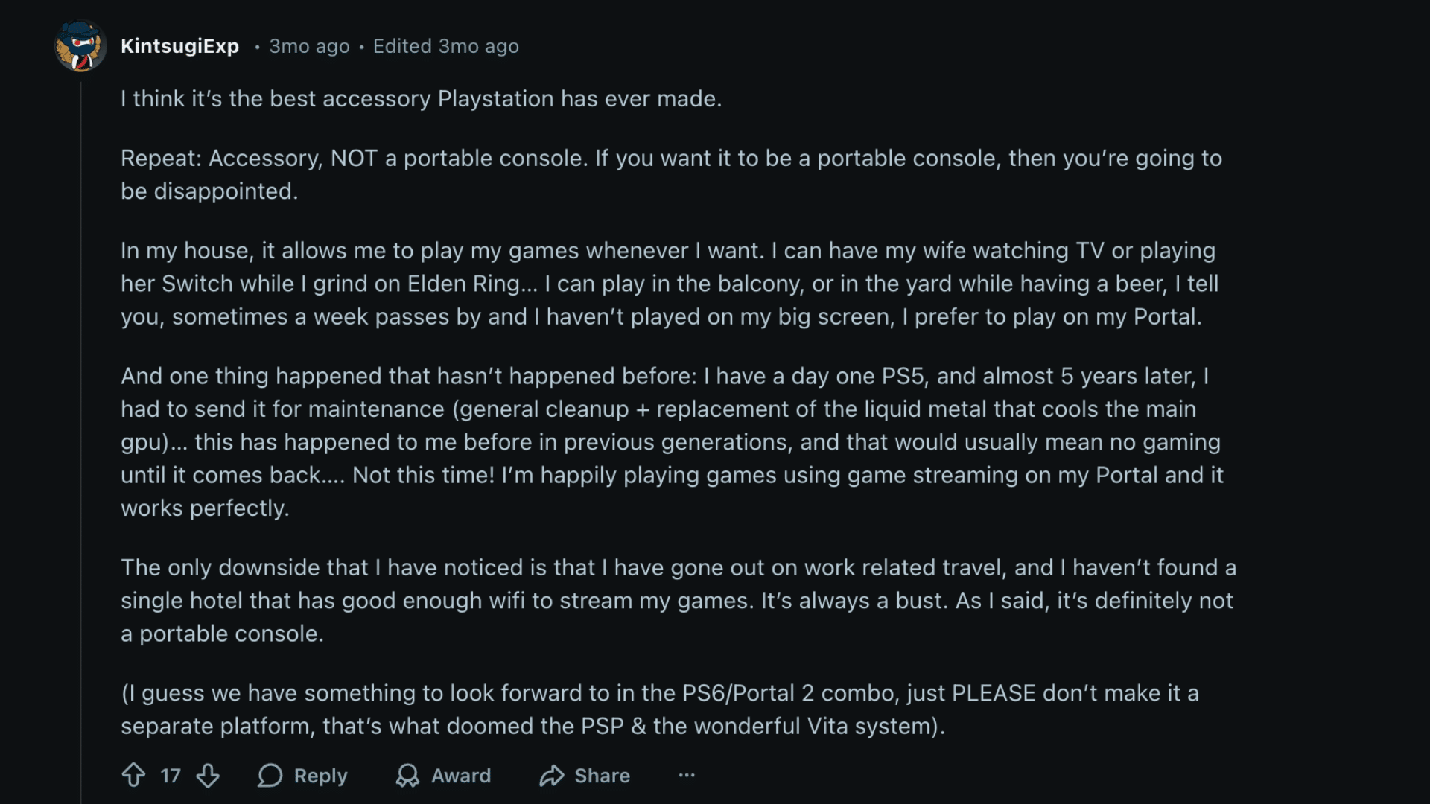Toggle a downvote on this comment
Screen dimensions: 1430x804
(x=208, y=776)
